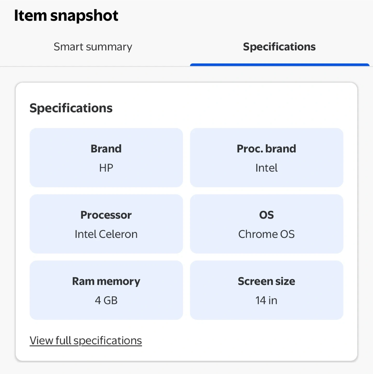Click the OS label in spec card
373x374 pixels.
point(266,215)
